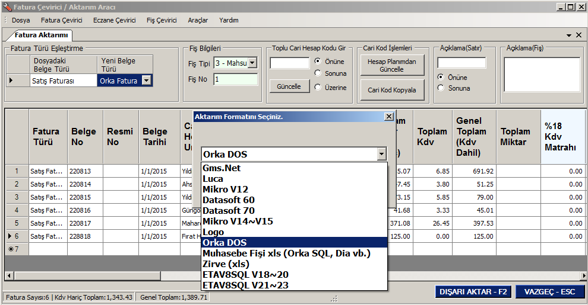Click the Açıklama(Fiş) text area
Viewport: 588px width, 305px height.
[542, 75]
